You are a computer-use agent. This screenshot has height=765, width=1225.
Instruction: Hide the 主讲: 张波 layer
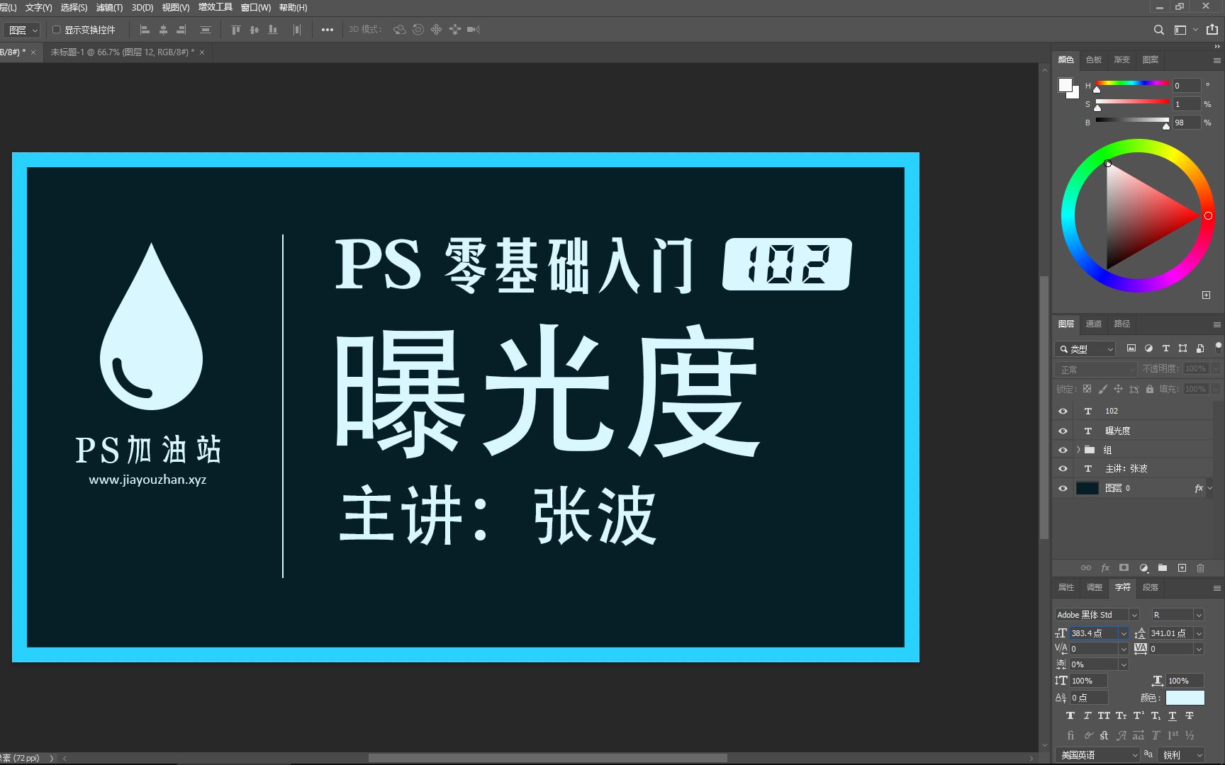1063,468
